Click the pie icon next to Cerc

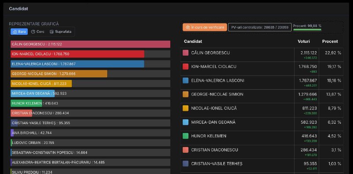coord(33,32)
